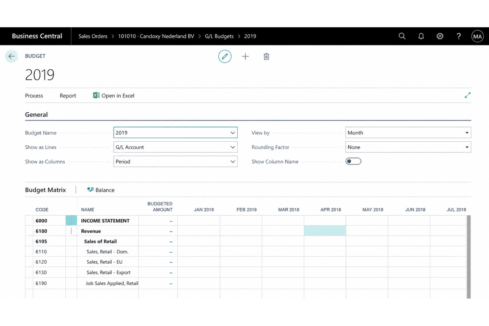Image resolution: width=489 pixels, height=326 pixels.
Task: Open the Process menu
Action: [x=34, y=95]
